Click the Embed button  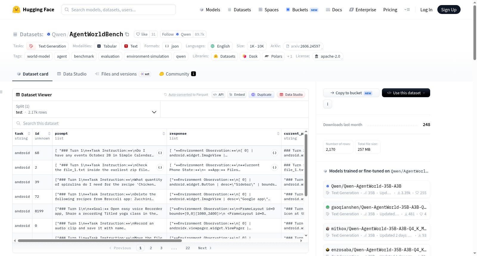237,95
